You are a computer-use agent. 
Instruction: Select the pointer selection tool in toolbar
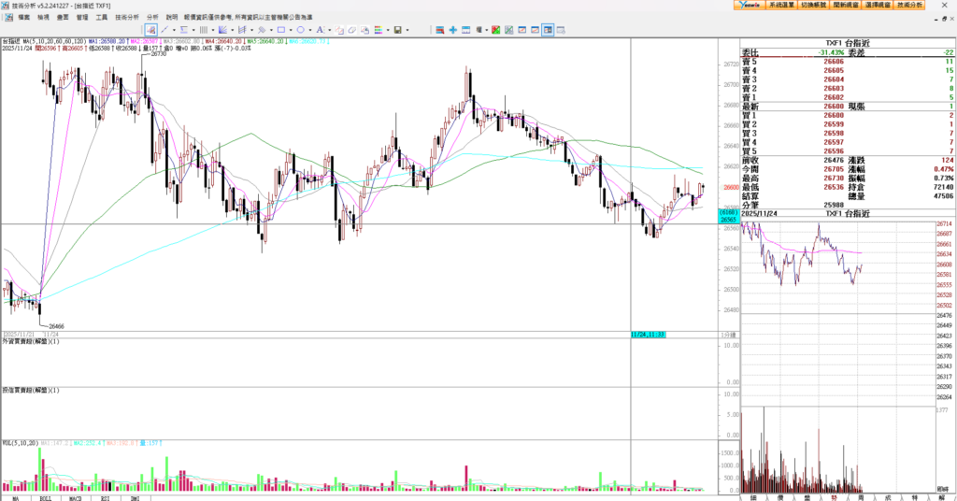tap(150, 30)
